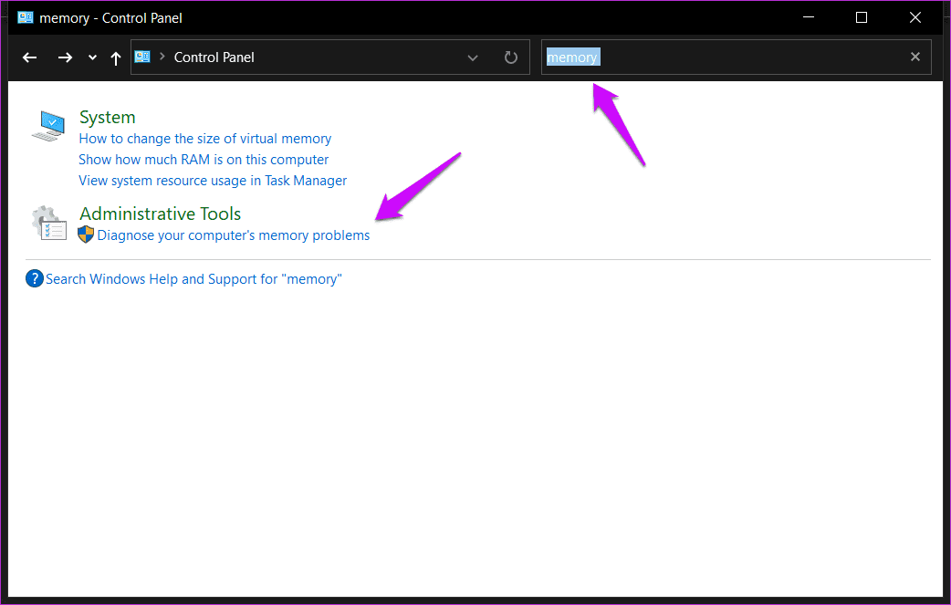951x605 pixels.
Task: Open View system resource usage in Task Manager
Action: tap(213, 181)
